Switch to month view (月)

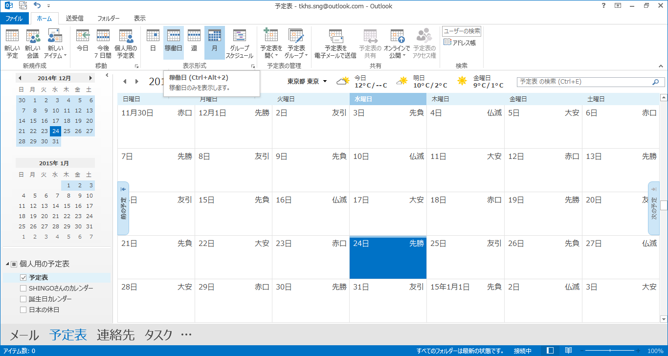(214, 44)
